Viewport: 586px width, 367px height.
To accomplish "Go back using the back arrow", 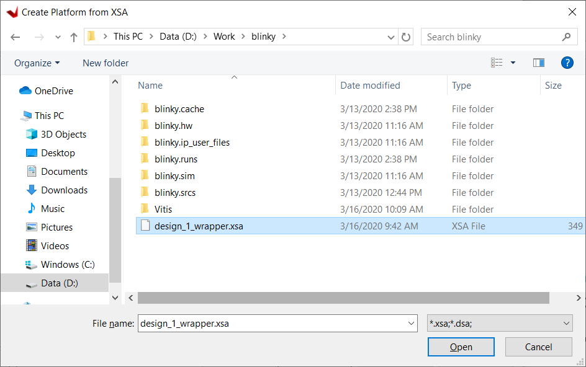I will click(x=16, y=37).
